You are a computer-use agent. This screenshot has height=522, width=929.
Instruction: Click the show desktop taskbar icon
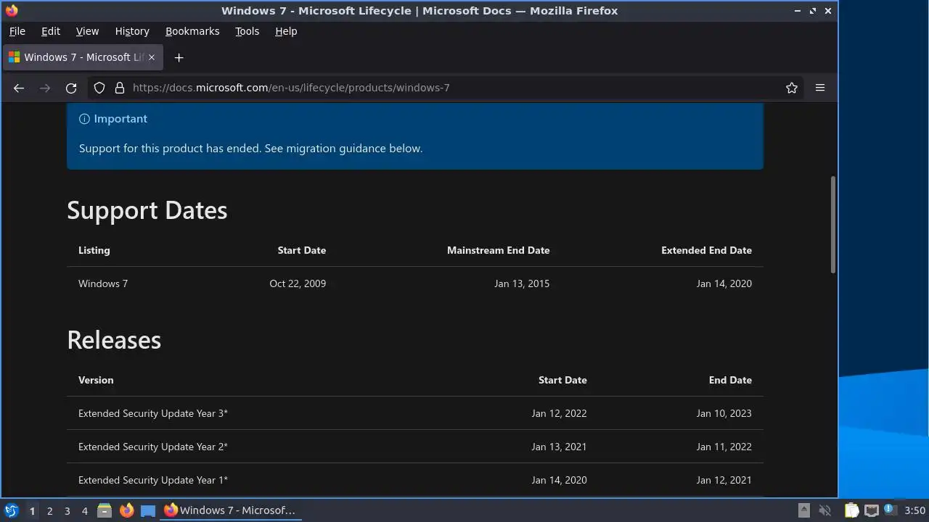148,510
